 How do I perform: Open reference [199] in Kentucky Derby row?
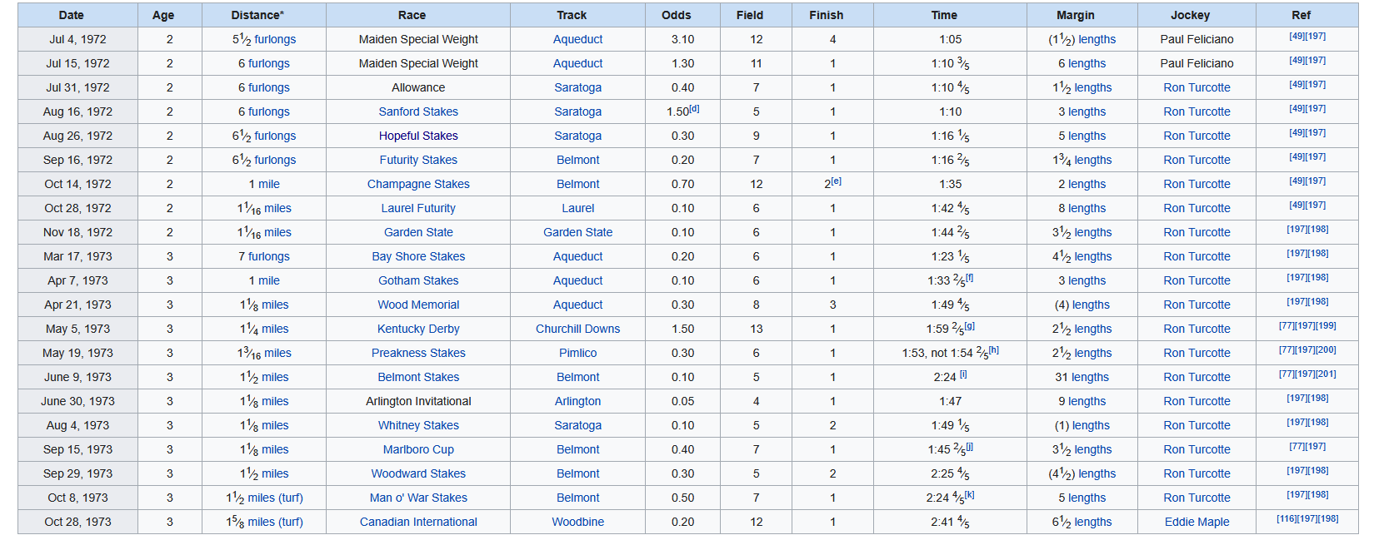coord(1326,325)
